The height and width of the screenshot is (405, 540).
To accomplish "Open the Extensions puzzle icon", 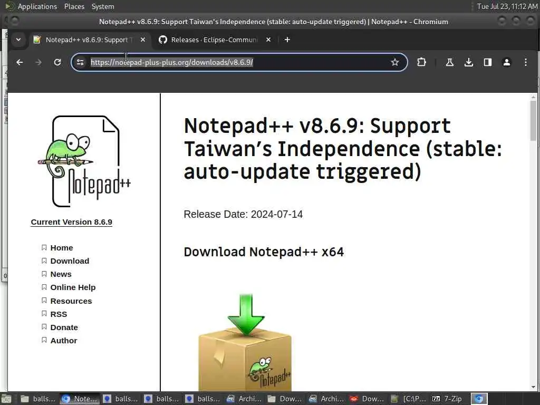I will [421, 62].
